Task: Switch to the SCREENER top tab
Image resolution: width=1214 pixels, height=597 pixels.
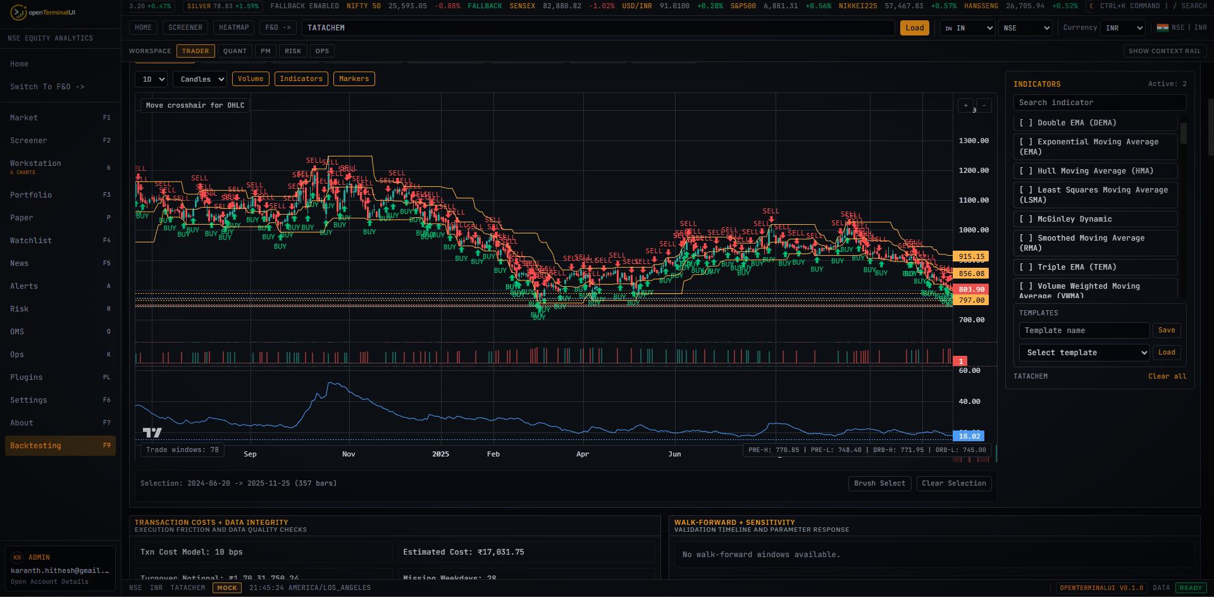Action: coord(185,28)
